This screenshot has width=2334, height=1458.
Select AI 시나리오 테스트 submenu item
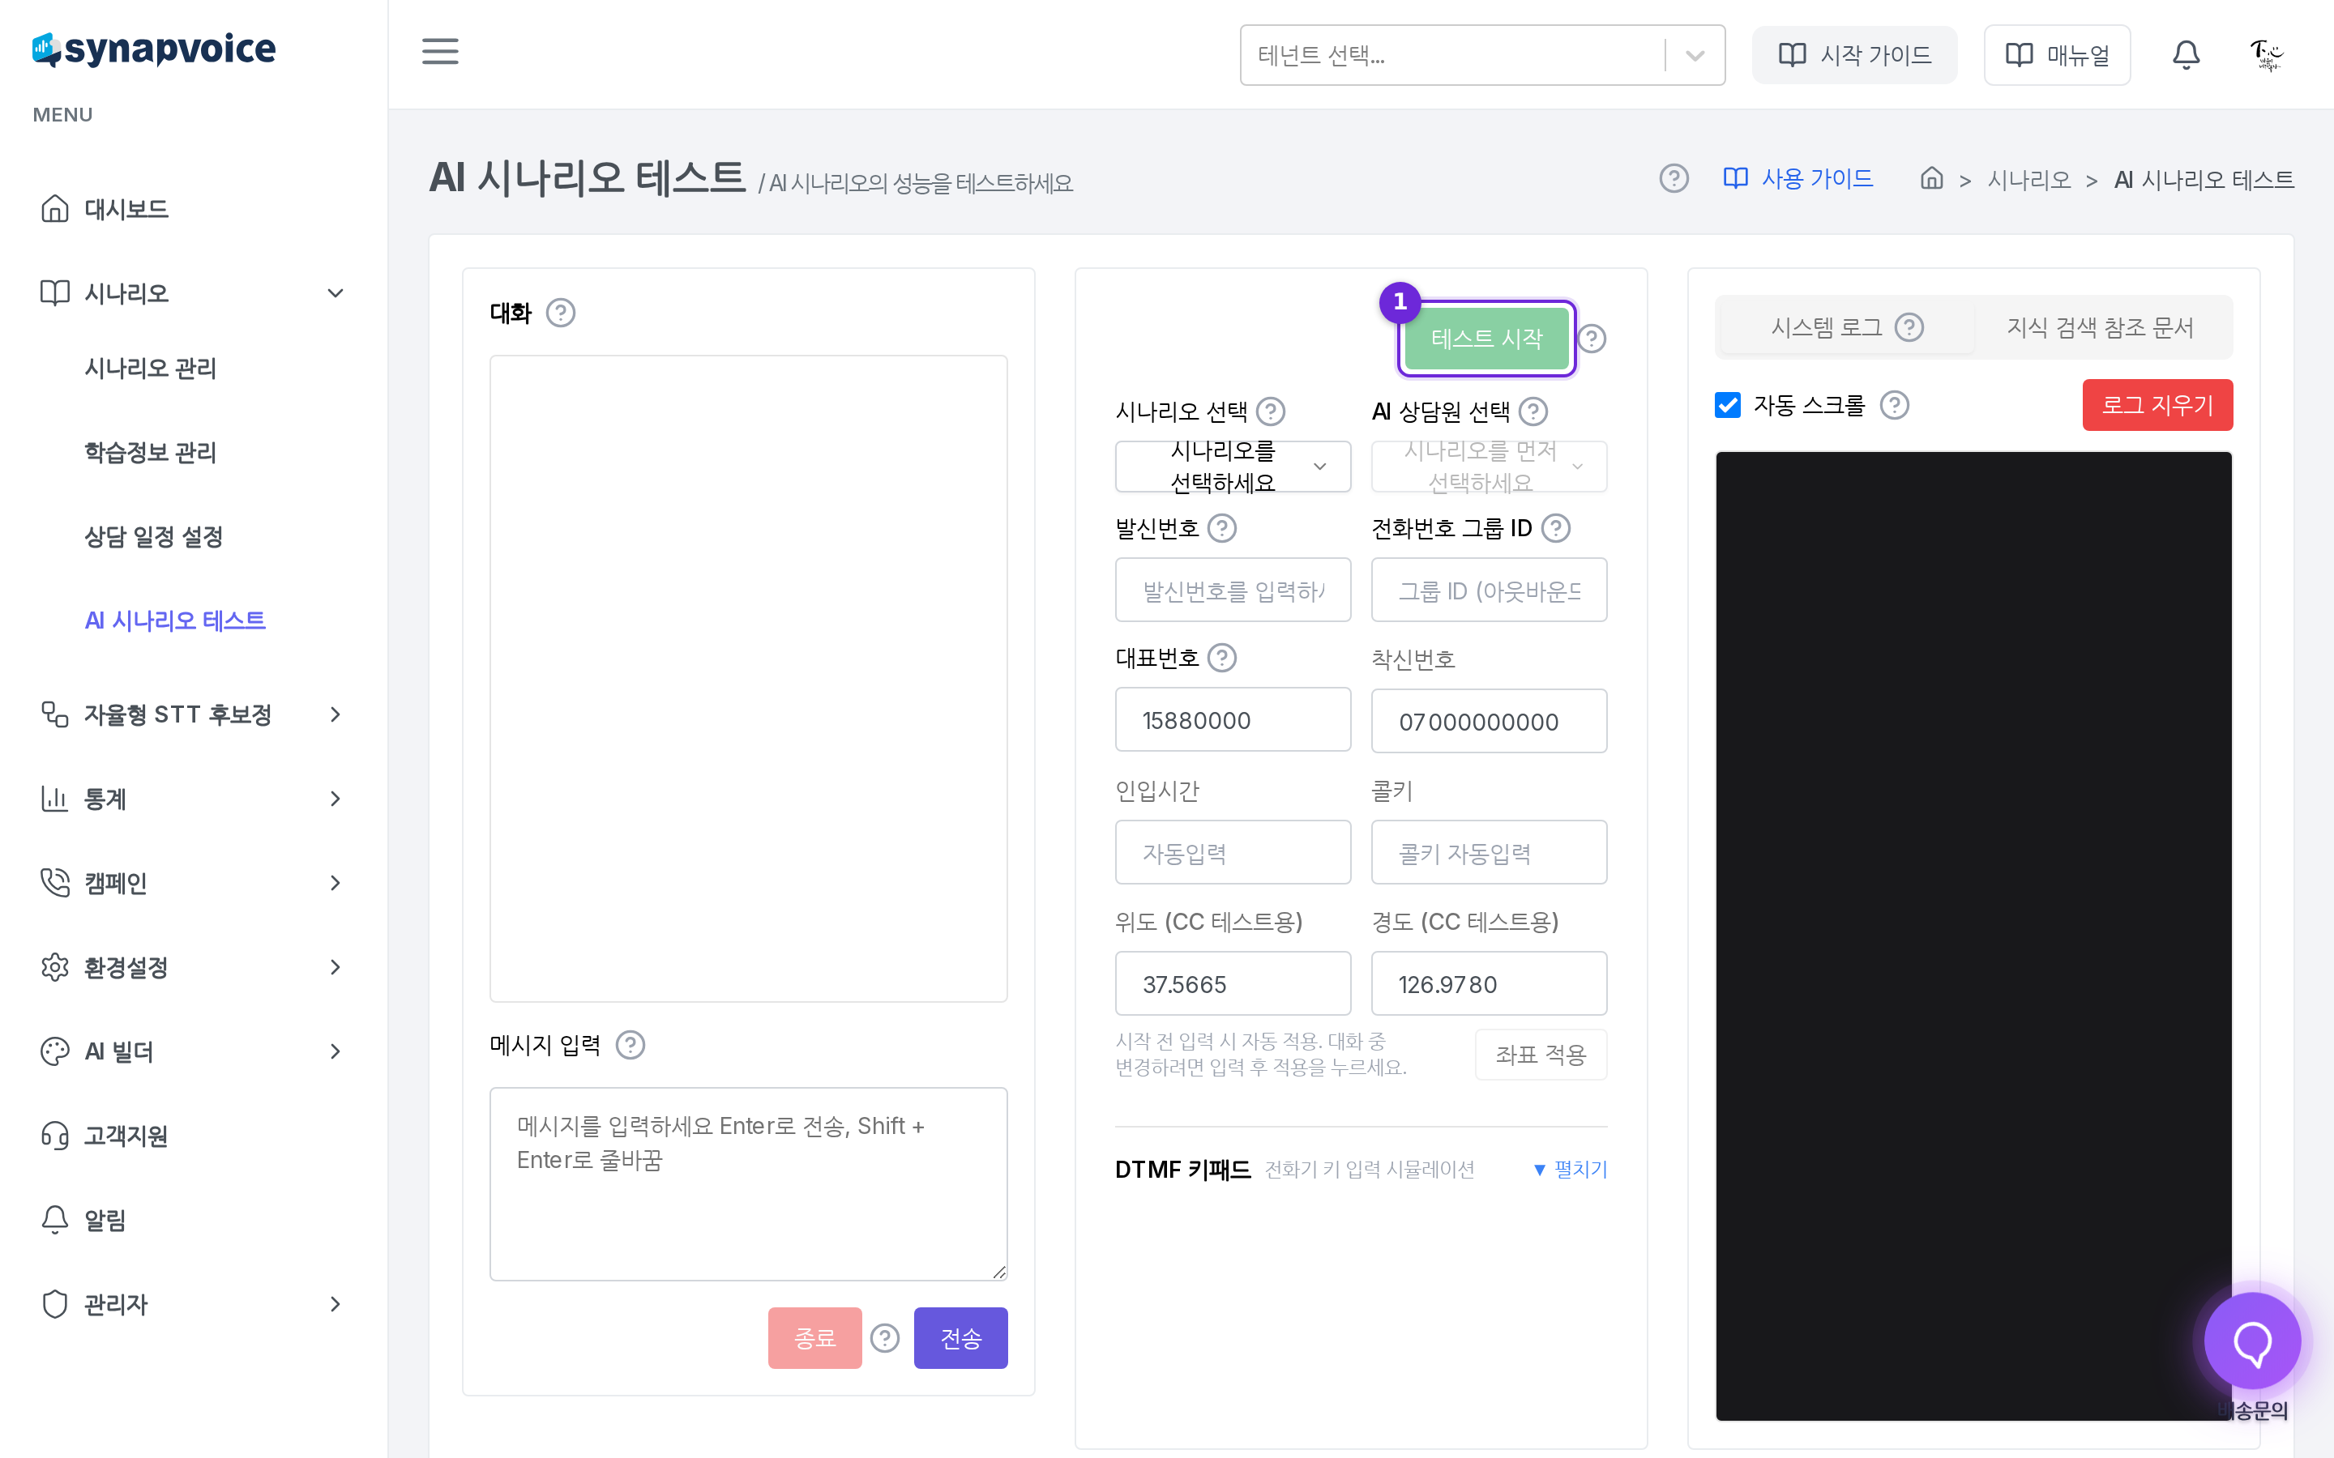click(x=174, y=620)
